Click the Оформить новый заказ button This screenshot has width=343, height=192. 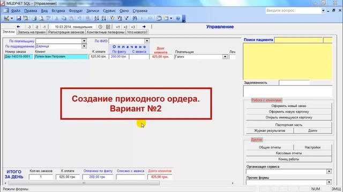(289, 106)
